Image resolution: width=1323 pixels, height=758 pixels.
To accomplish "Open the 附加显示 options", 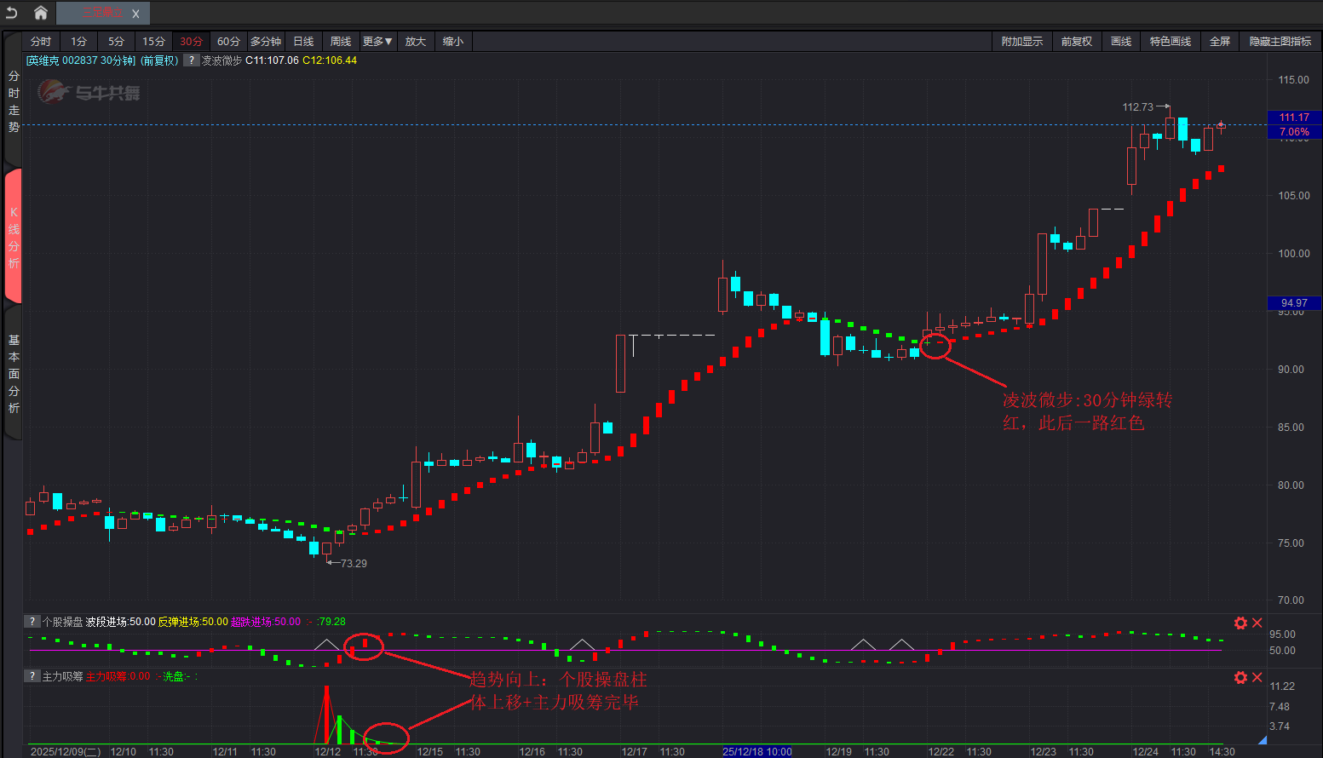I will coord(1021,42).
